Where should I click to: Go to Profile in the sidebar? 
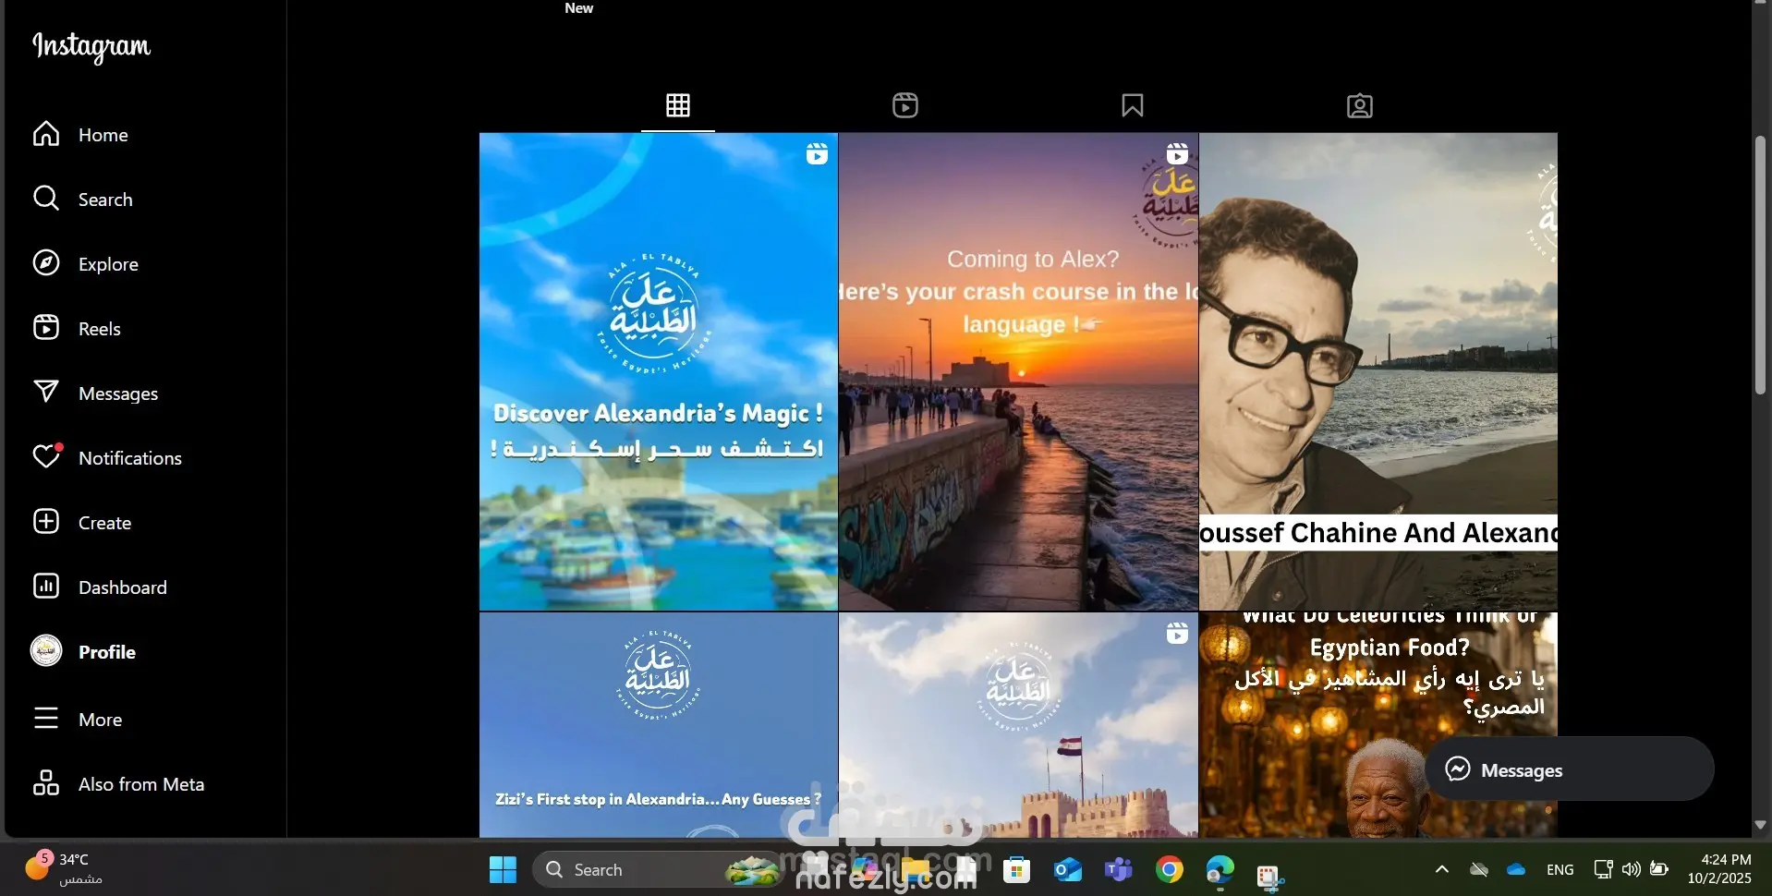point(106,652)
